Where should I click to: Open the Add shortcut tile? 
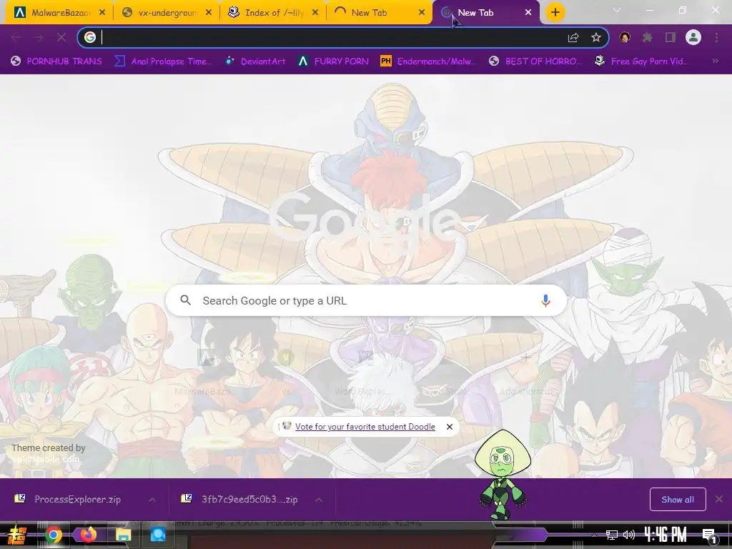(525, 371)
